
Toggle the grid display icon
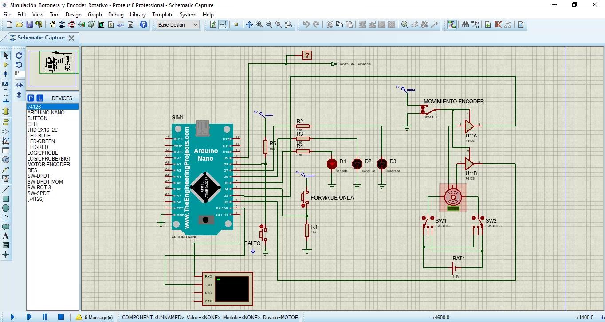click(x=223, y=25)
